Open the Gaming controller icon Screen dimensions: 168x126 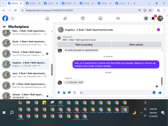pos(118,18)
